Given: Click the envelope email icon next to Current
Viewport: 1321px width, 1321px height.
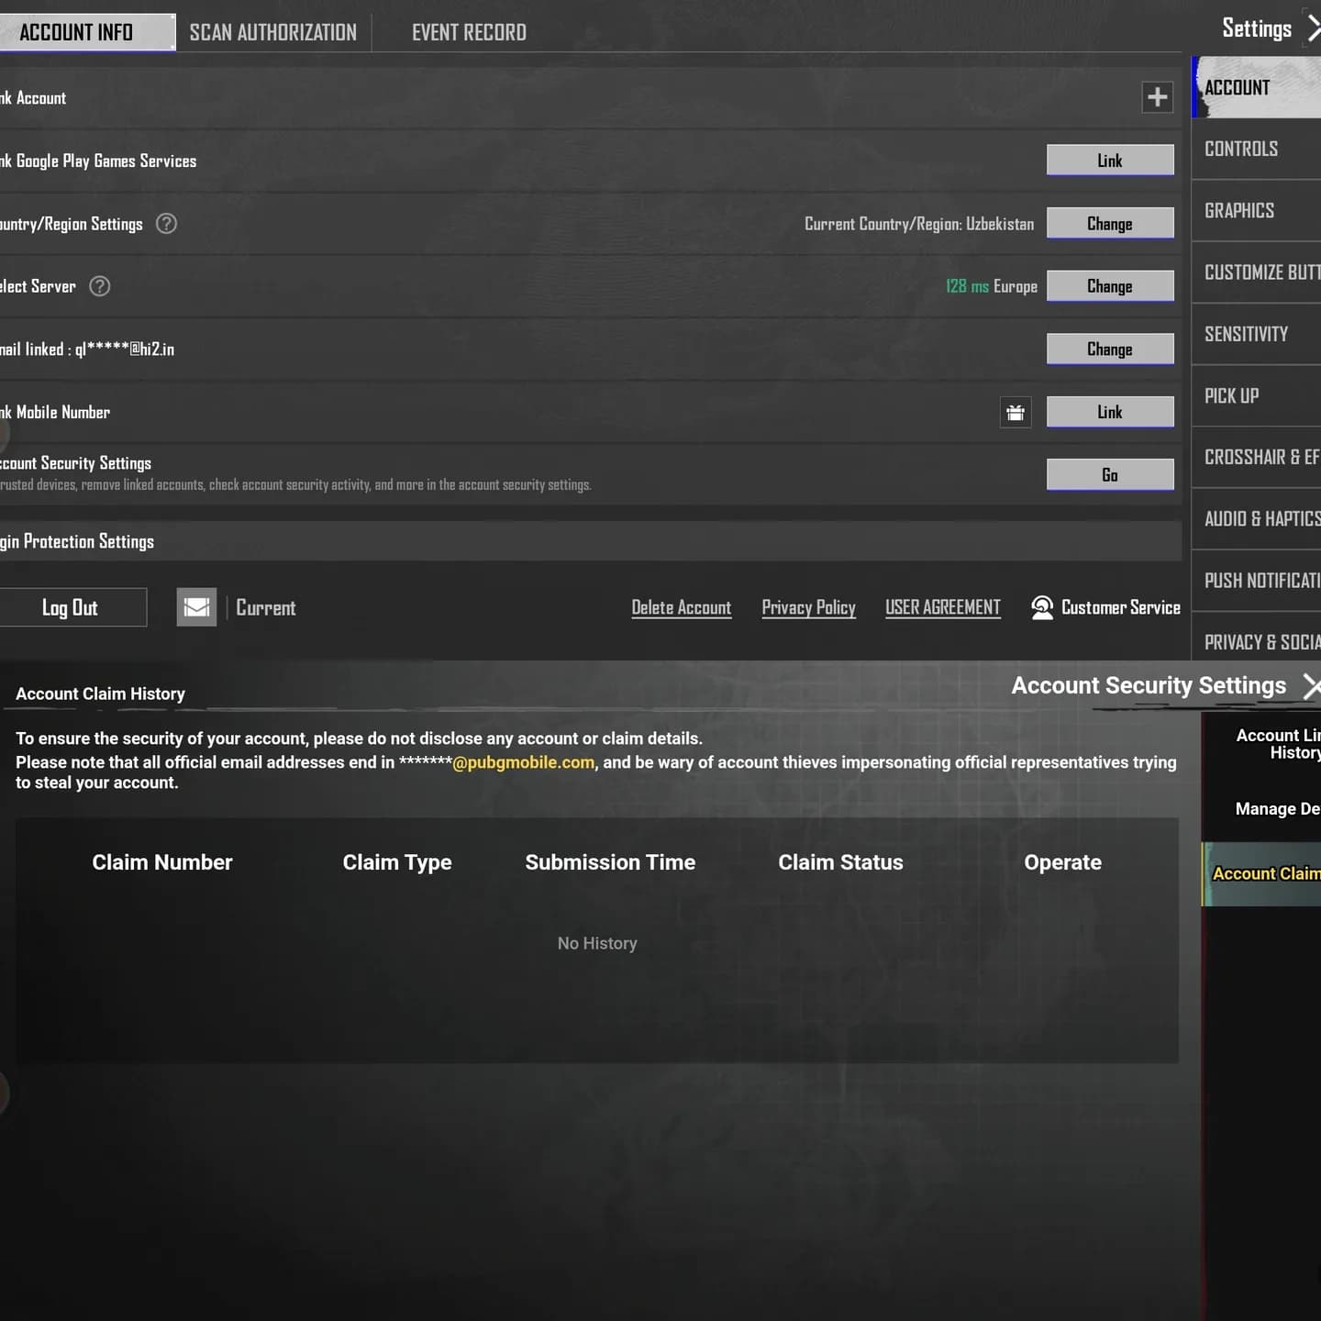Looking at the screenshot, I should (196, 607).
